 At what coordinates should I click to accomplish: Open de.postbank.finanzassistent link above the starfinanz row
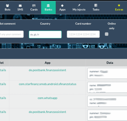47,70
